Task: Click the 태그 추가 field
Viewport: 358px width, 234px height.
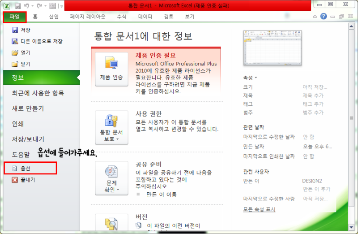Action: click(313, 104)
